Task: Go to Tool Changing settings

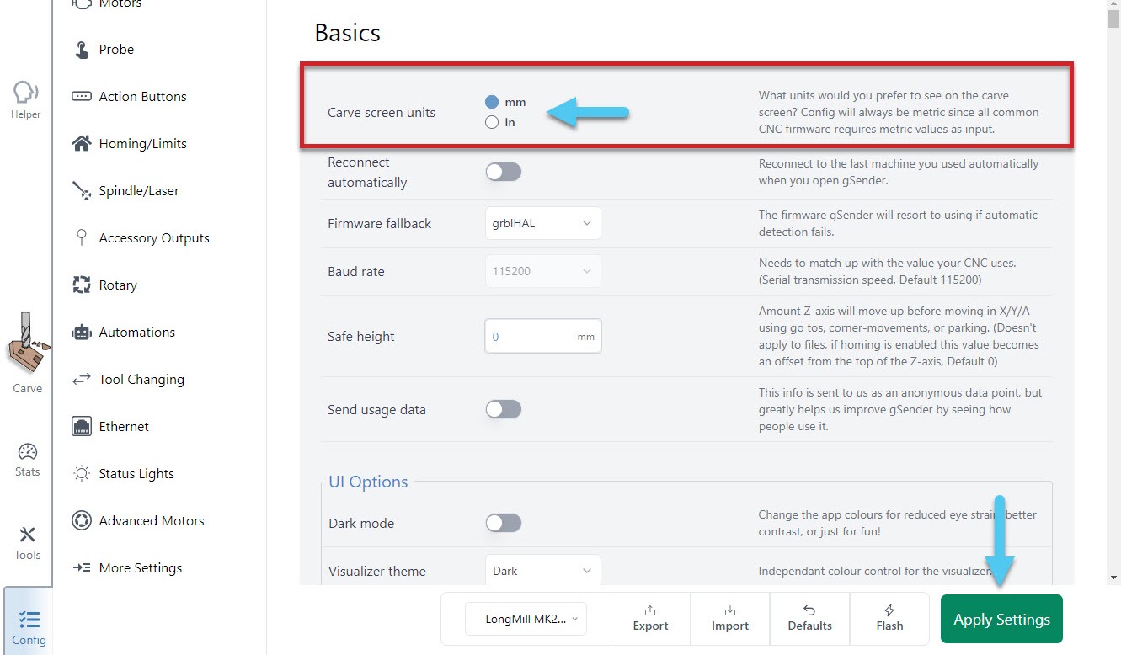Action: [x=141, y=380]
